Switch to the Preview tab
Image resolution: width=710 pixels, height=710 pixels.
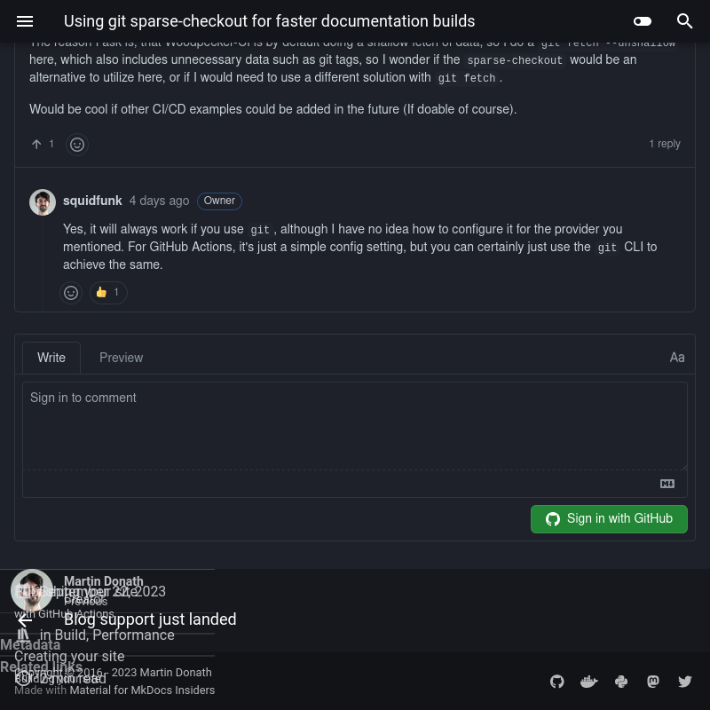point(121,358)
